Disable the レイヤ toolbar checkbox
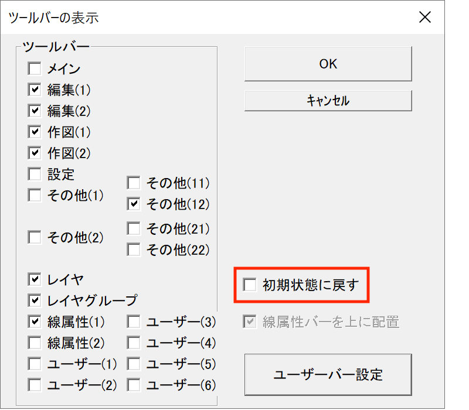The width and height of the screenshot is (469, 410). point(34,279)
